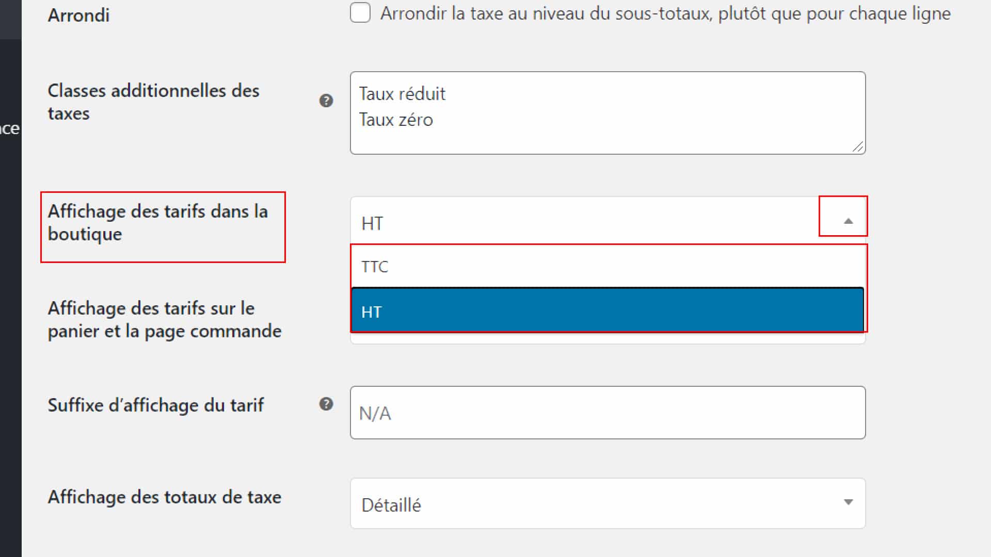Click the 'Affichage des tarifs sur le panier' label

[165, 319]
